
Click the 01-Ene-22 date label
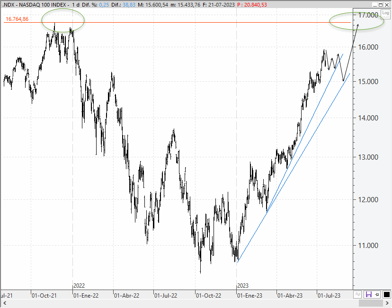[86, 296]
